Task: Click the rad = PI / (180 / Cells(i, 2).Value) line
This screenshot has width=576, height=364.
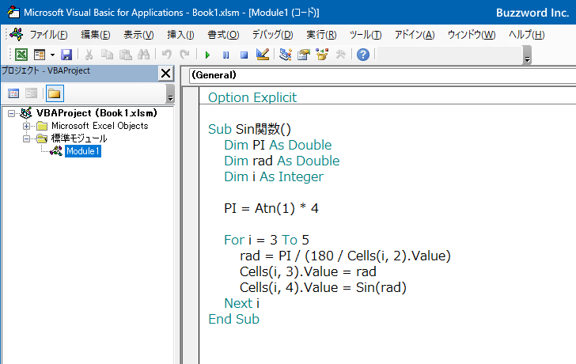Action: (x=345, y=256)
